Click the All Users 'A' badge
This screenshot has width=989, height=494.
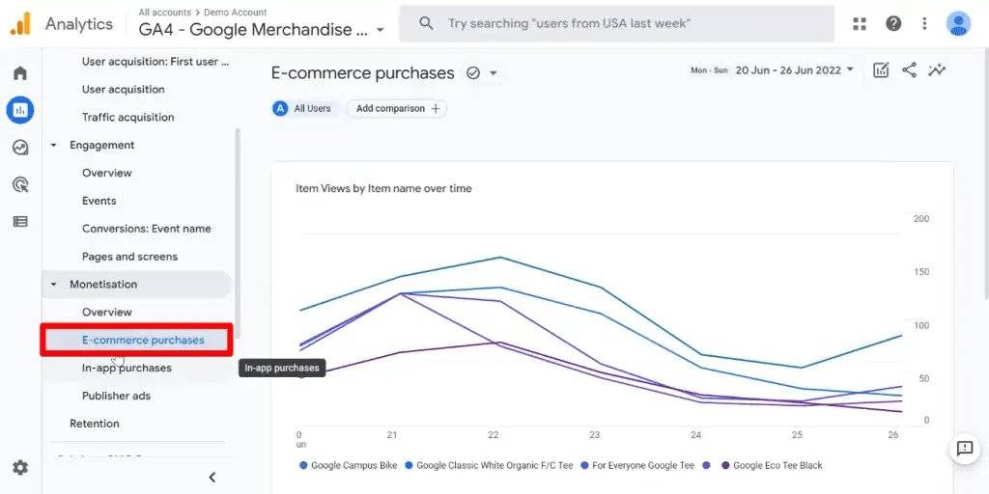(281, 108)
